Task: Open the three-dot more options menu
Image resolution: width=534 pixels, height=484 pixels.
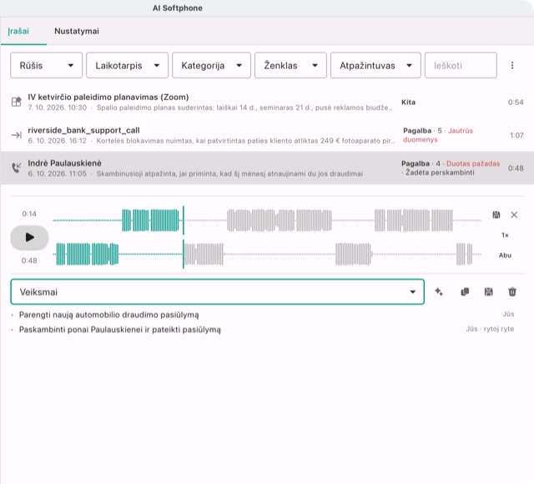Action: [512, 65]
